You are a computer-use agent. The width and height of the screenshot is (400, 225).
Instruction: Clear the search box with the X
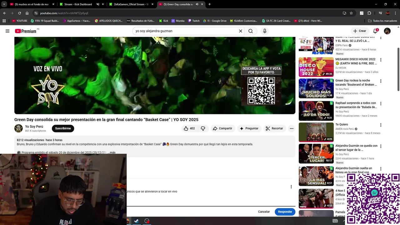click(x=241, y=31)
